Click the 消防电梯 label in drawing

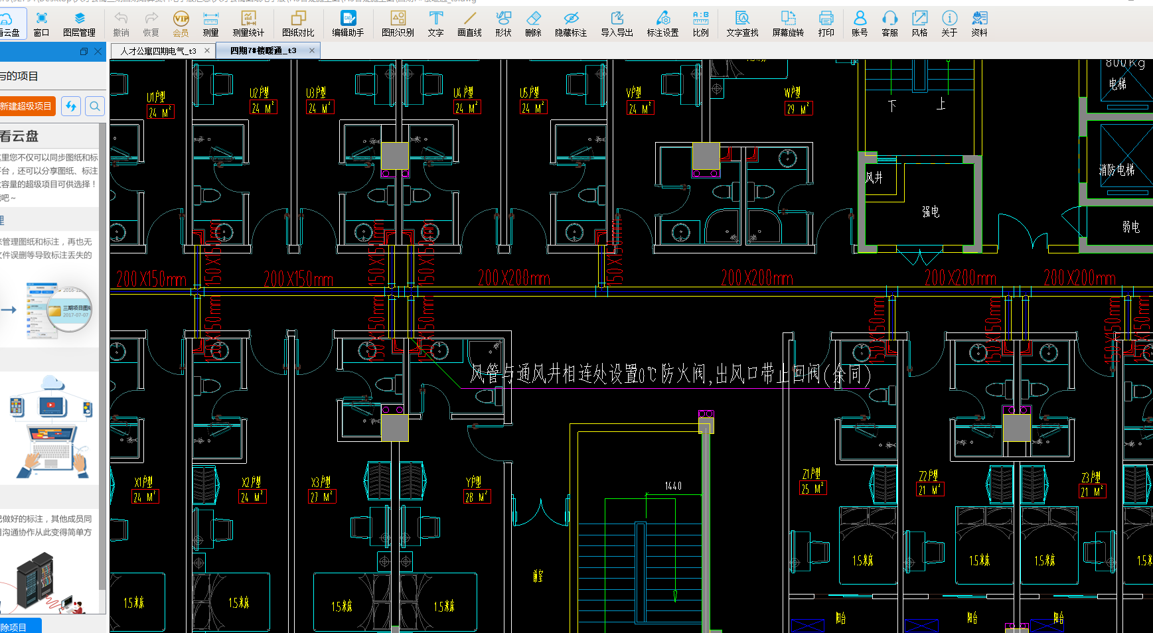tap(1116, 170)
